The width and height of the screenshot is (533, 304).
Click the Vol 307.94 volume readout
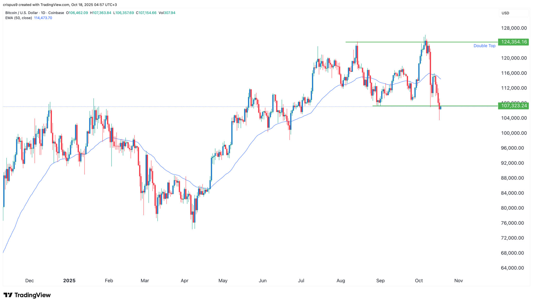(x=167, y=13)
